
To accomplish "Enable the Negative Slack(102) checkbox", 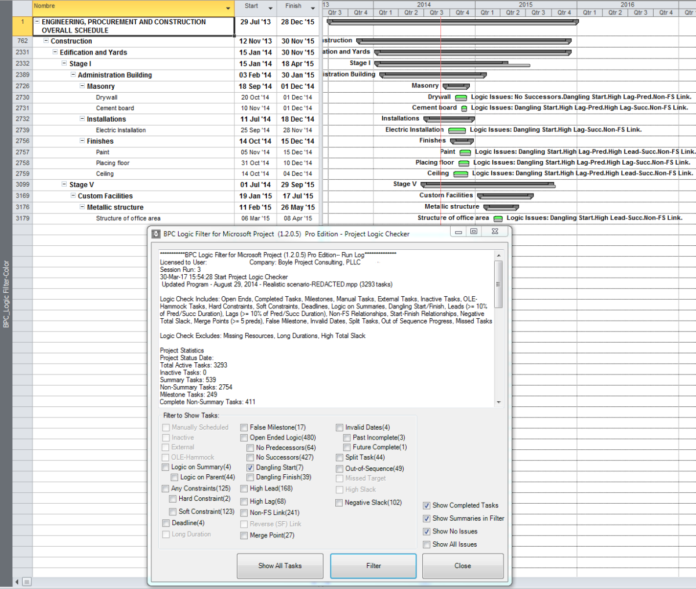I will (x=339, y=503).
